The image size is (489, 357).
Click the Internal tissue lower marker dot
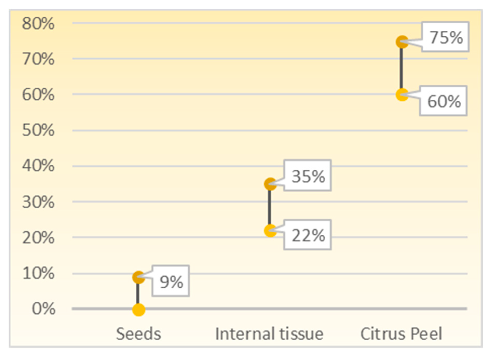[x=270, y=231]
